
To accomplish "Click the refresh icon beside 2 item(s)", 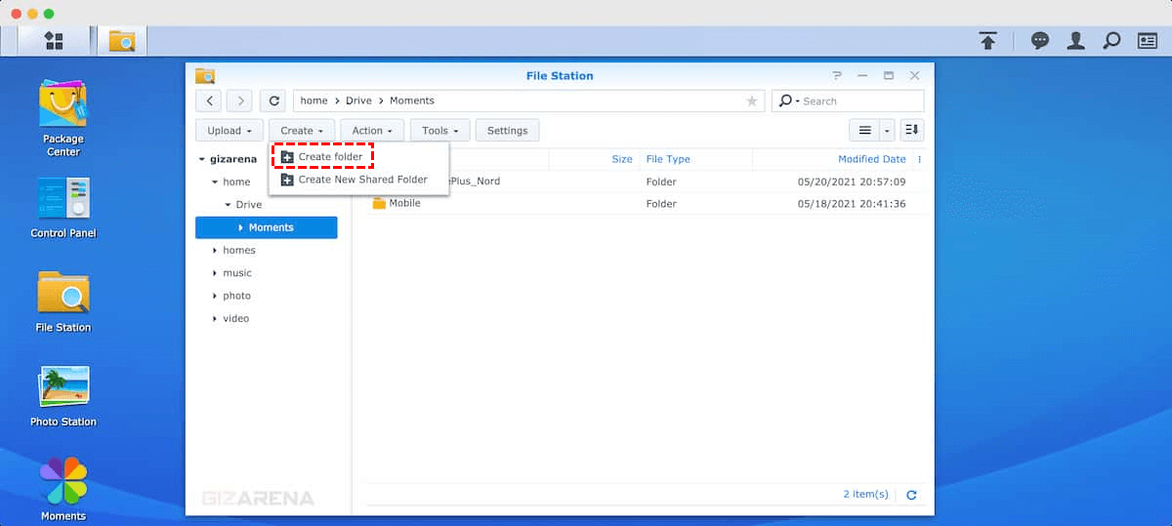I will tap(911, 495).
